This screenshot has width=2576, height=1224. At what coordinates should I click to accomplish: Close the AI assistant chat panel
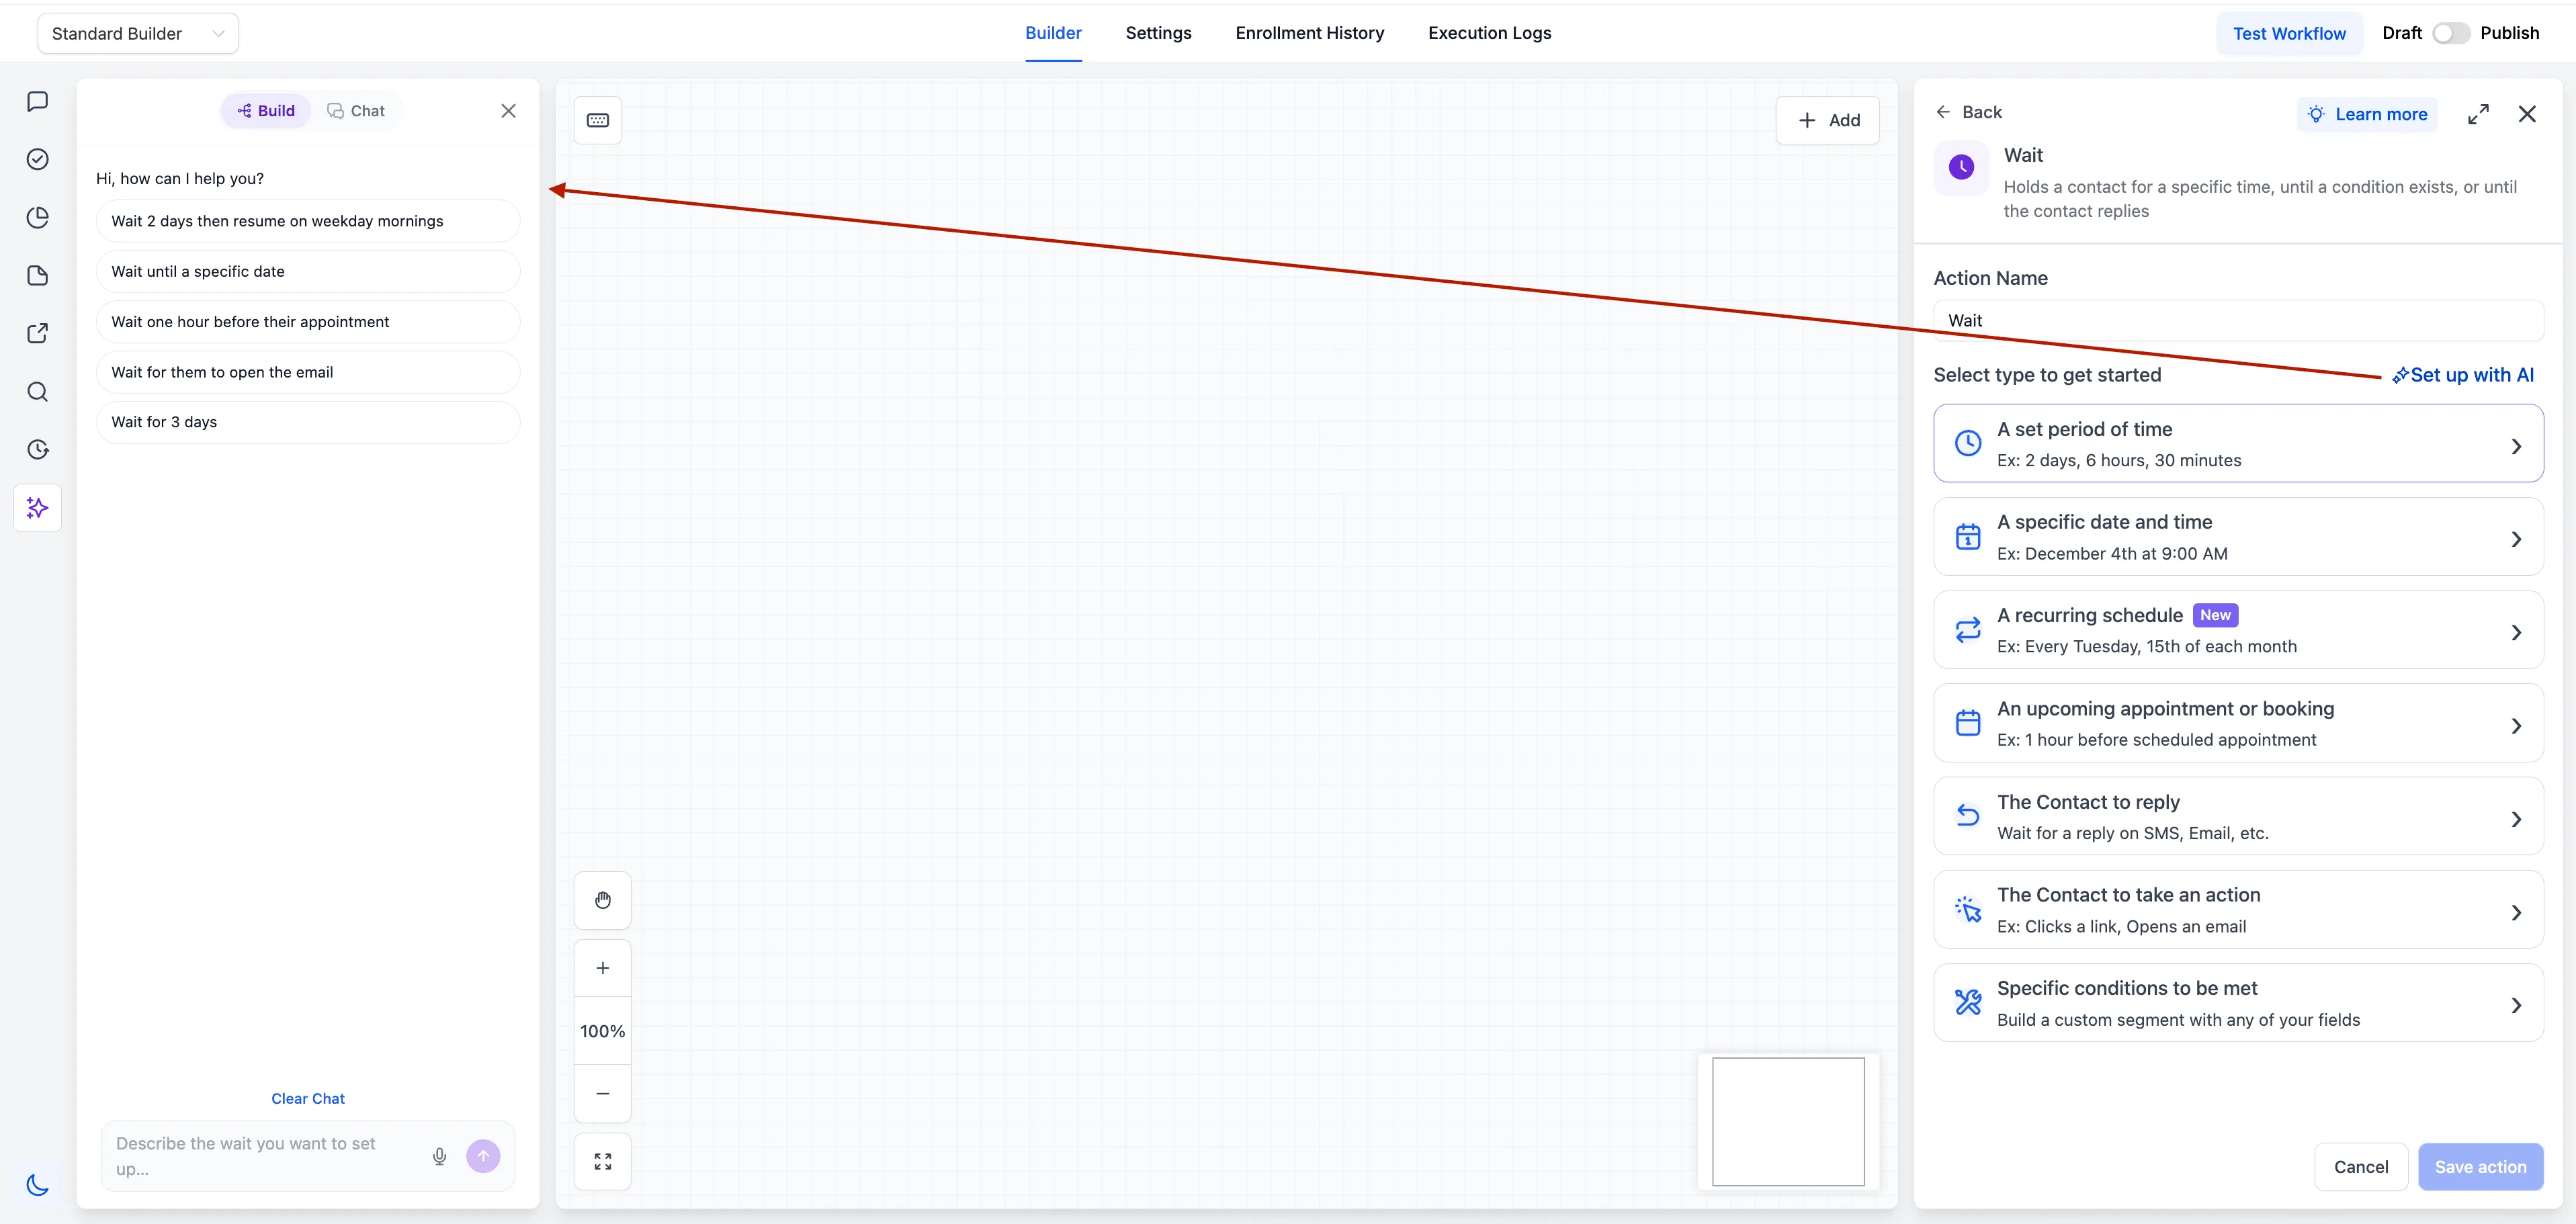click(508, 111)
